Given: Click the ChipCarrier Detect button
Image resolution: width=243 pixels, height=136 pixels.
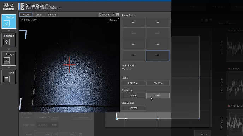Looking at the screenshot, I should coord(134,108).
